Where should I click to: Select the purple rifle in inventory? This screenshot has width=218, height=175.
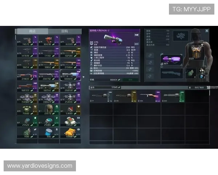point(148,96)
